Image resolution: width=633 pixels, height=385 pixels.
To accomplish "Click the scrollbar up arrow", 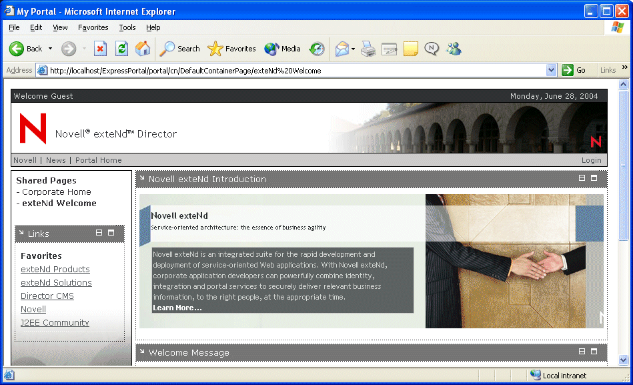I will [x=623, y=84].
